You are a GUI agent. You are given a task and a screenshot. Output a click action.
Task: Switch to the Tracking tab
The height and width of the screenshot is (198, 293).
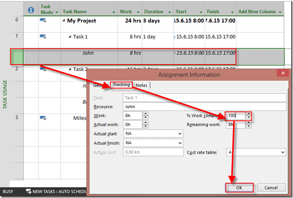tap(121, 85)
